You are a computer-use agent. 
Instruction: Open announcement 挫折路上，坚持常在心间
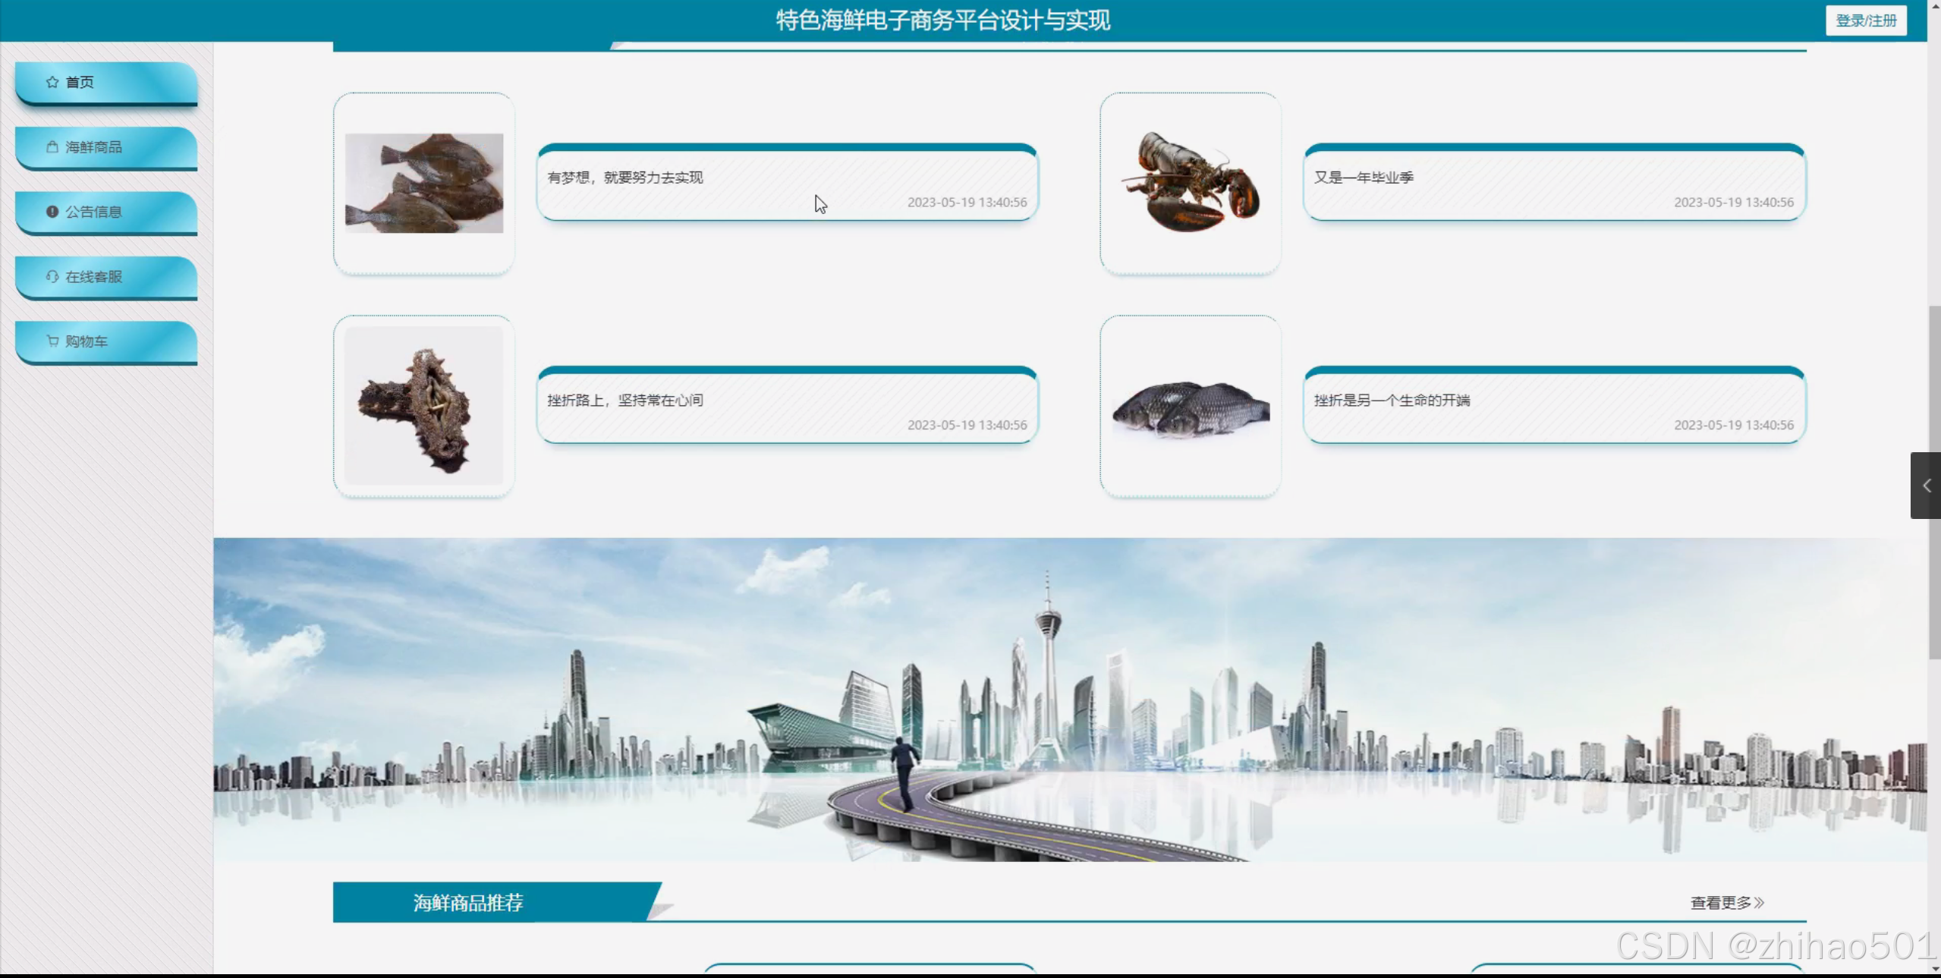[626, 401]
